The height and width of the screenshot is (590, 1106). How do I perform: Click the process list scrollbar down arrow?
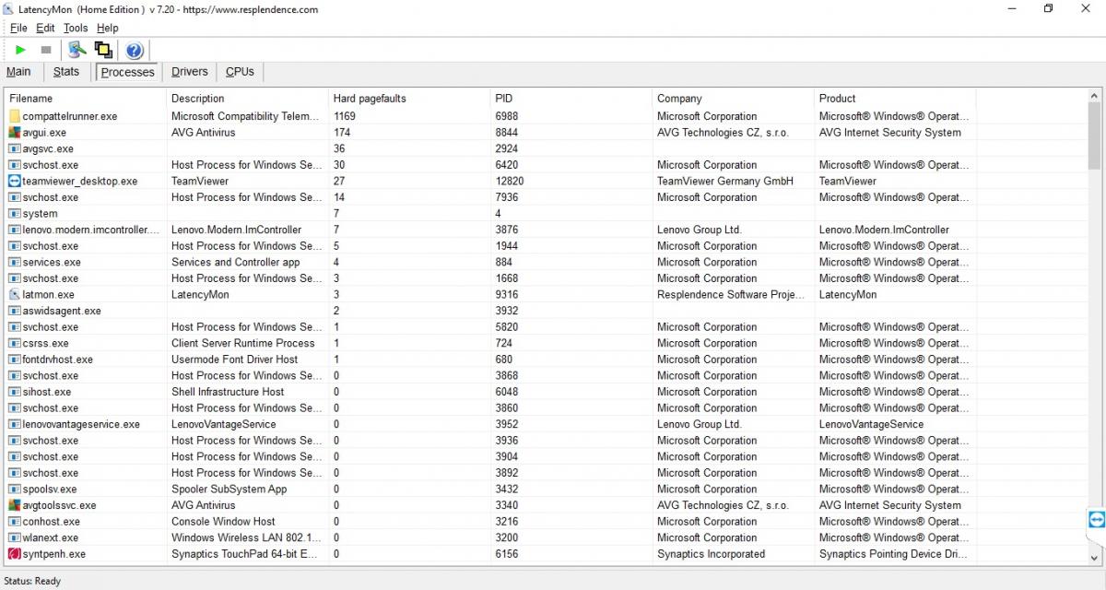pyautogui.click(x=1095, y=557)
